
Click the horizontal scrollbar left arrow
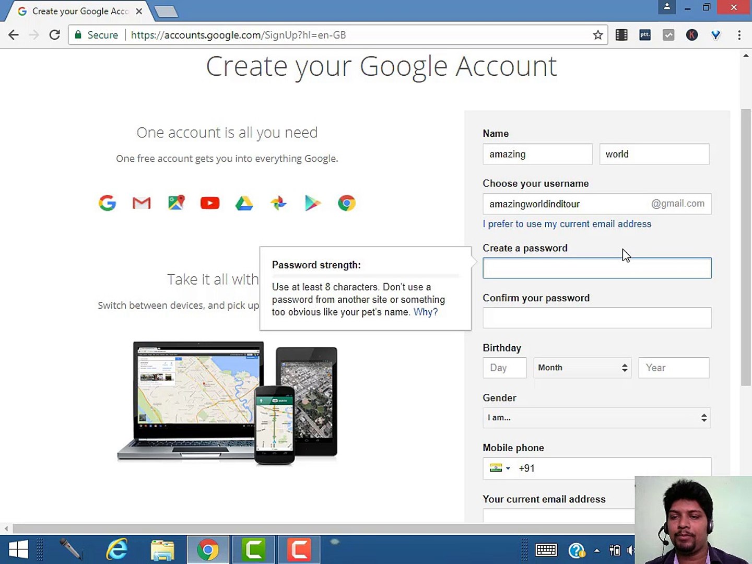click(6, 528)
